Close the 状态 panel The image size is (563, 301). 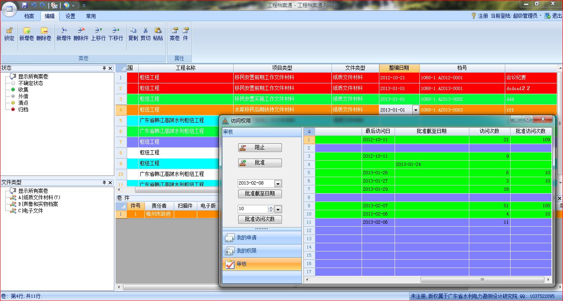(110, 68)
